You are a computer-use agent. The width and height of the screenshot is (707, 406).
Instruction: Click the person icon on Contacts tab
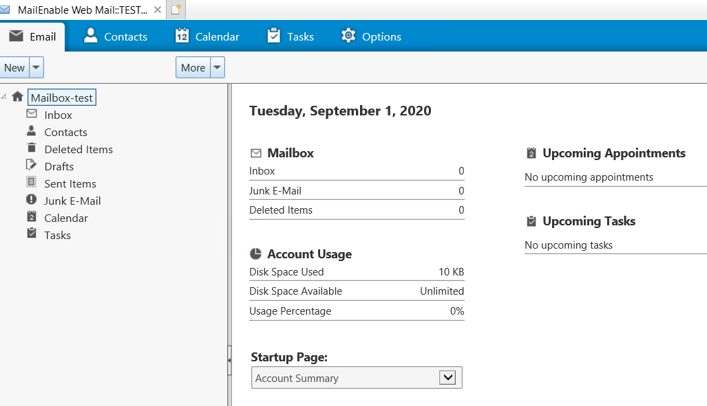click(x=91, y=35)
